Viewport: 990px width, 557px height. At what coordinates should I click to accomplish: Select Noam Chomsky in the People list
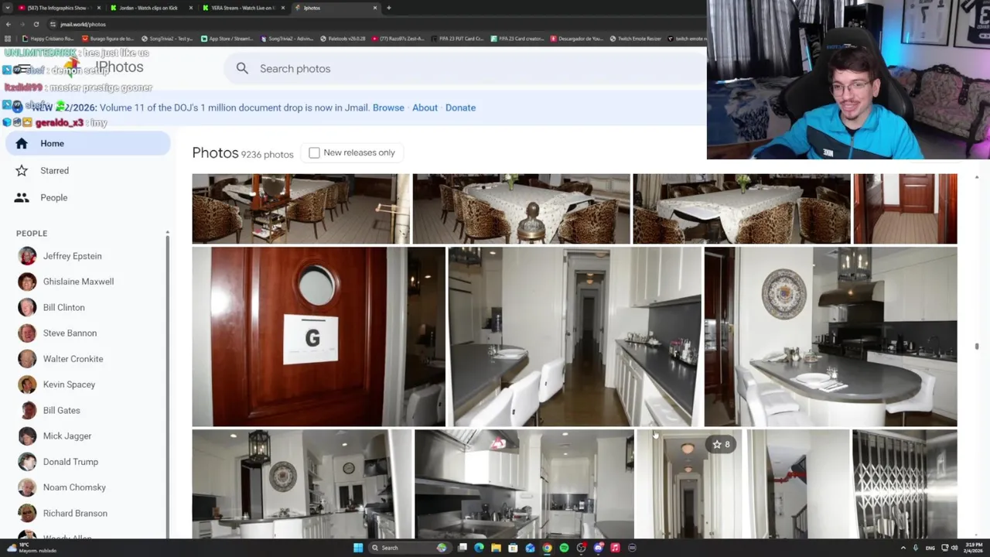click(x=74, y=487)
